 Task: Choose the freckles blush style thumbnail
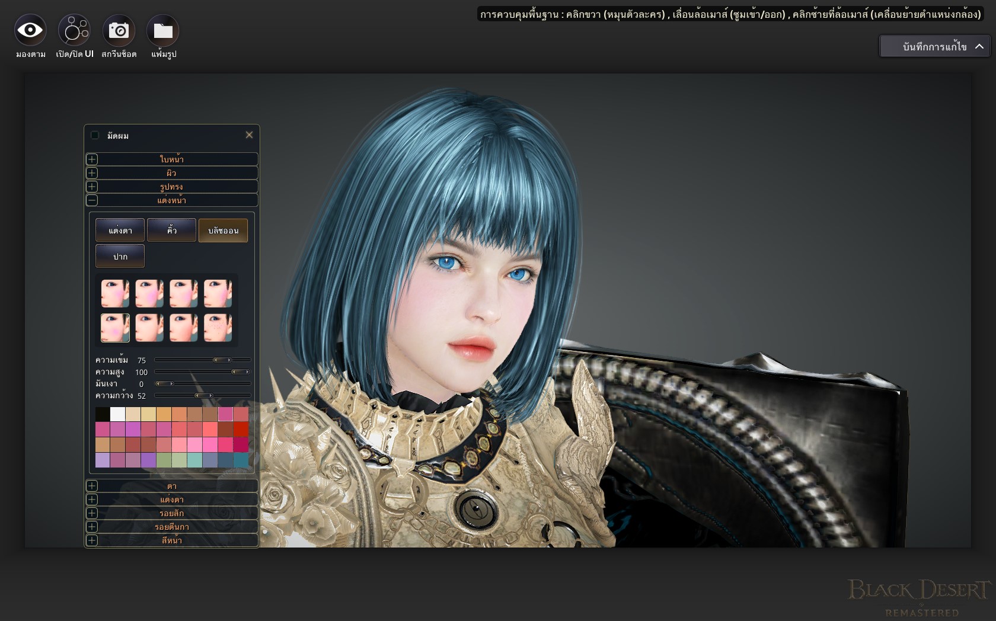tap(218, 328)
